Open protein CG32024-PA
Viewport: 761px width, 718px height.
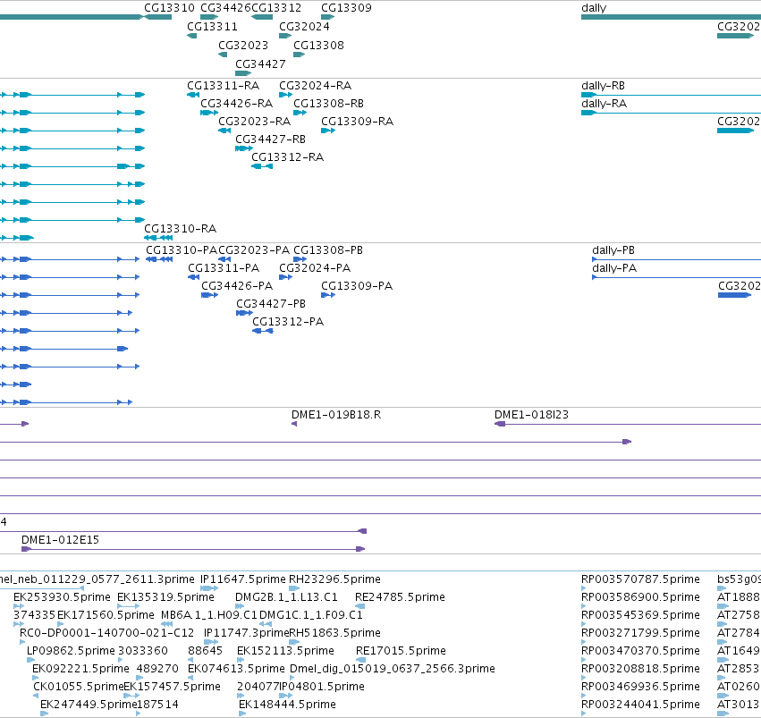[315, 268]
